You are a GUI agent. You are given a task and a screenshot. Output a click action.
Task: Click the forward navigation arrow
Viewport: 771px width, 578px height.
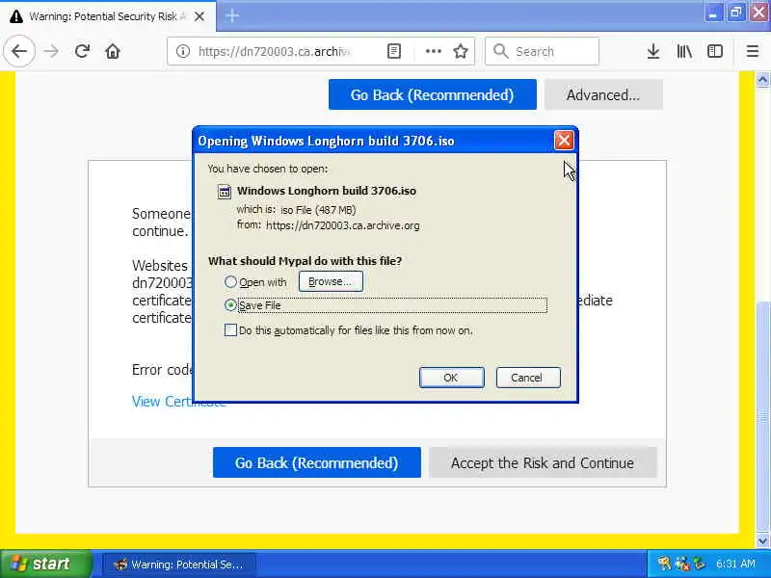tap(51, 51)
